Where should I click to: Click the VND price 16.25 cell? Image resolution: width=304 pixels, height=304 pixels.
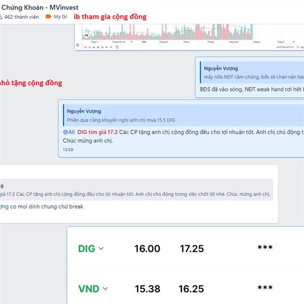[191, 289]
